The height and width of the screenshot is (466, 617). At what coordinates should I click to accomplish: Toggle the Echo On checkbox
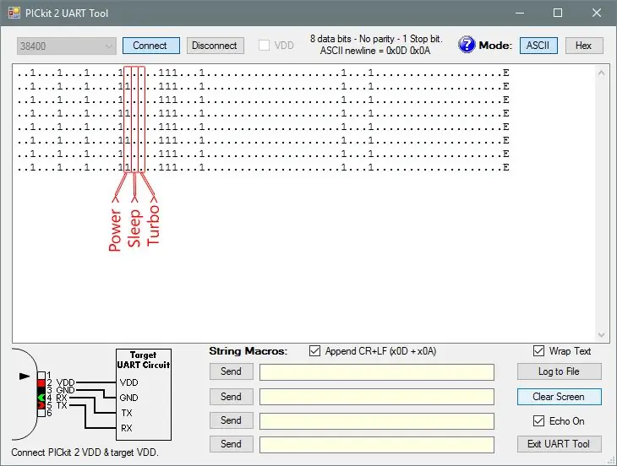(x=538, y=420)
